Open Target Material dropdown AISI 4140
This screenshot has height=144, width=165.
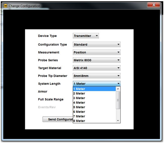point(96,68)
